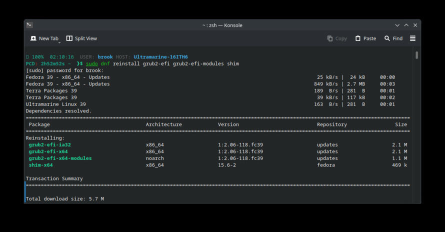Click the Ultramarine-16ITH6 hostname text
Screen dimensions: 445x232
(160, 57)
